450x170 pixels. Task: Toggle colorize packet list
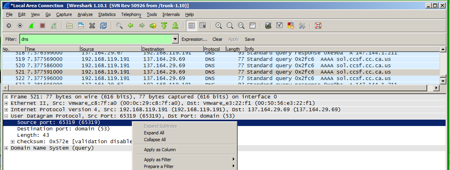tap(192, 26)
